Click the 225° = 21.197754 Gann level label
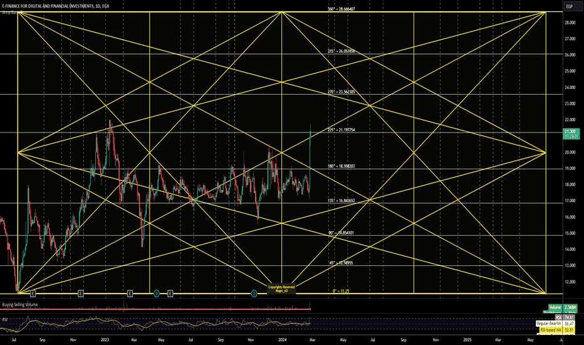The height and width of the screenshot is (345, 584). (341, 130)
